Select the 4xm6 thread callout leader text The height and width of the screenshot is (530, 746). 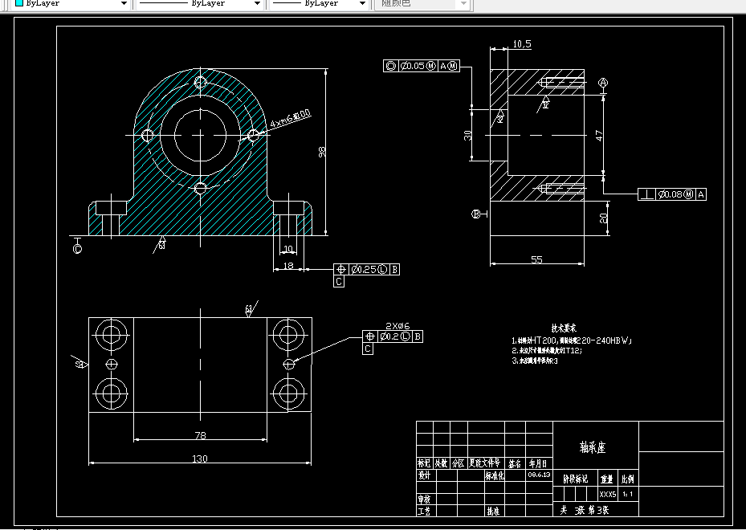pos(290,119)
